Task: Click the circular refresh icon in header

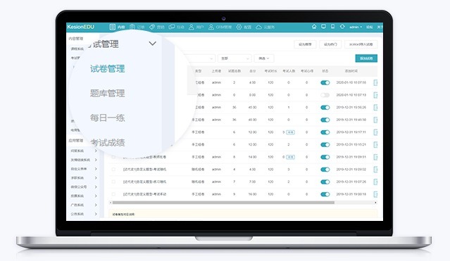Action: click(342, 27)
